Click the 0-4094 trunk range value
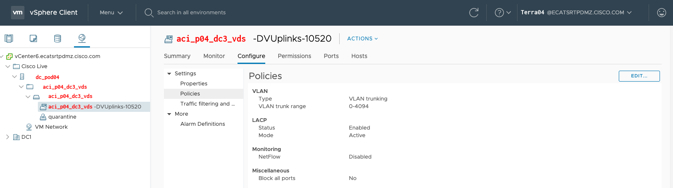673x188 pixels. tap(359, 106)
